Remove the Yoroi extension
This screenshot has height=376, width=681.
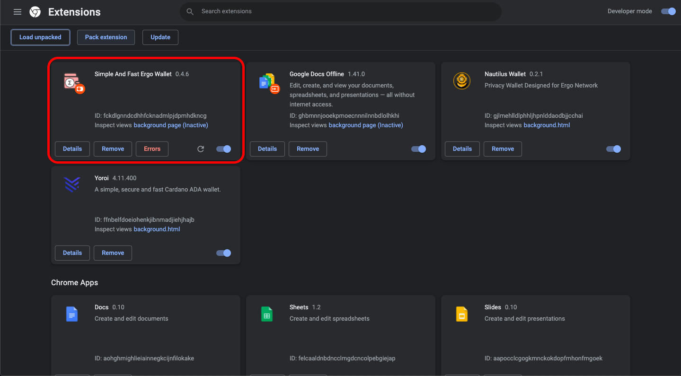coord(113,253)
